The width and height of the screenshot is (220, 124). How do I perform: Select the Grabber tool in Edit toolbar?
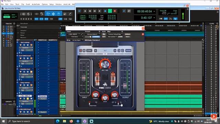click(59, 14)
